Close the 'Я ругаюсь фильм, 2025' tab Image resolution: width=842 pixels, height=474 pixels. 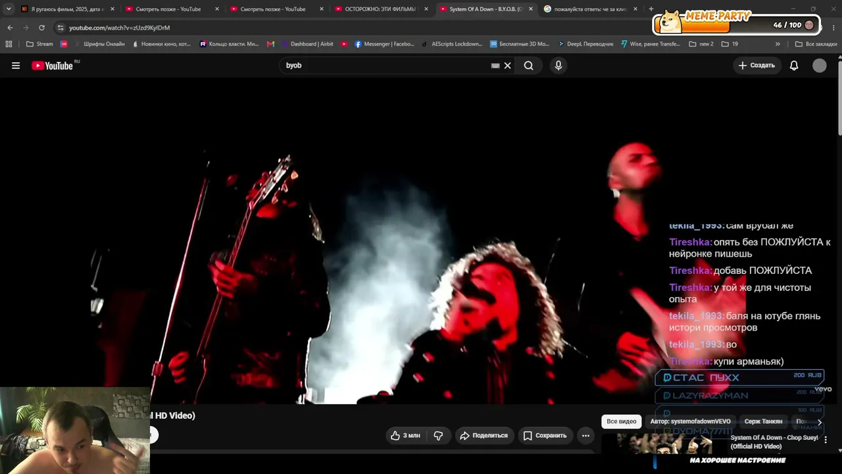coord(112,9)
